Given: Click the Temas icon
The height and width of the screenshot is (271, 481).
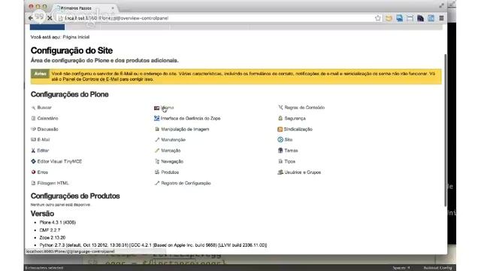Looking at the screenshot, I should tap(280, 151).
